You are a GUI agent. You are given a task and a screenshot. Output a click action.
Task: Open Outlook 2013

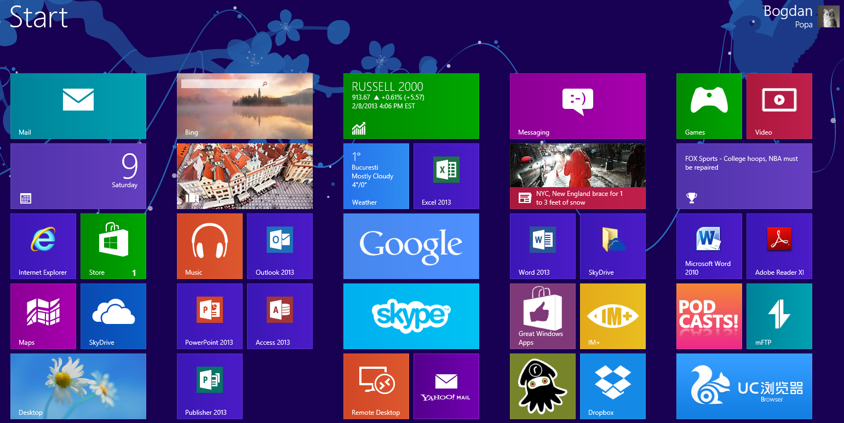pyautogui.click(x=279, y=246)
